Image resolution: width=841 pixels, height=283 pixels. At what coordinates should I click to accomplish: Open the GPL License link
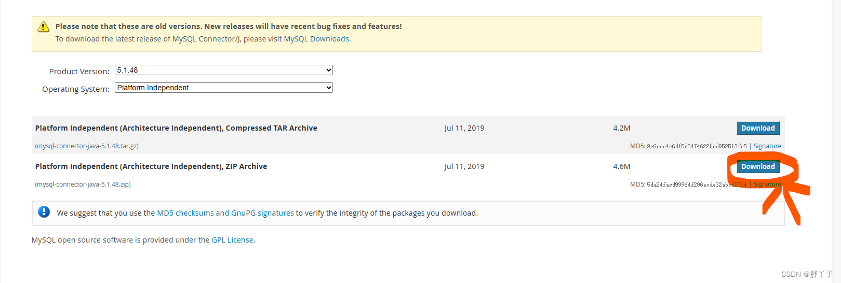pyautogui.click(x=232, y=240)
